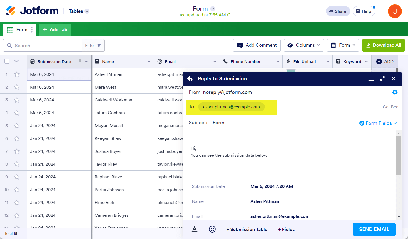Image resolution: width=408 pixels, height=239 pixels.
Task: Open the Tables dropdown
Action: click(79, 11)
